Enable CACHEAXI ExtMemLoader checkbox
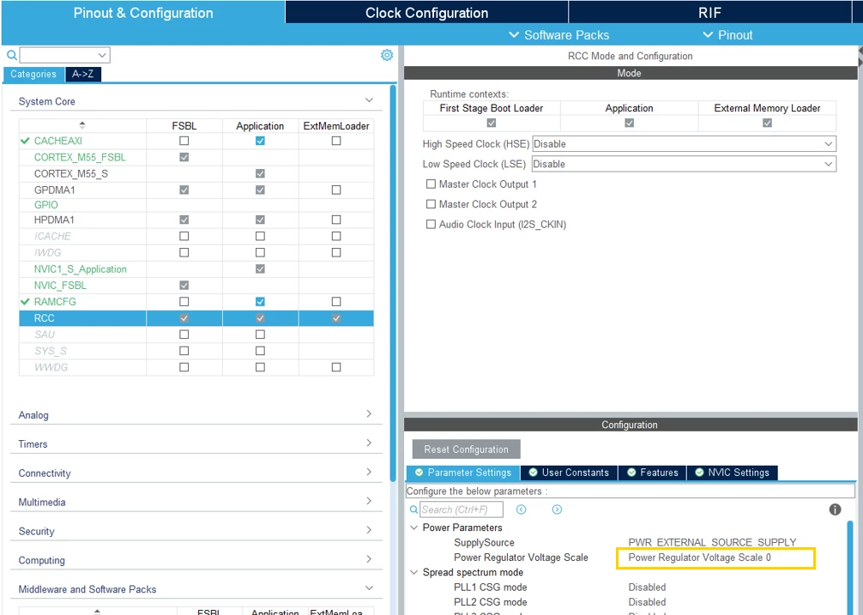863x615 pixels. (x=336, y=141)
